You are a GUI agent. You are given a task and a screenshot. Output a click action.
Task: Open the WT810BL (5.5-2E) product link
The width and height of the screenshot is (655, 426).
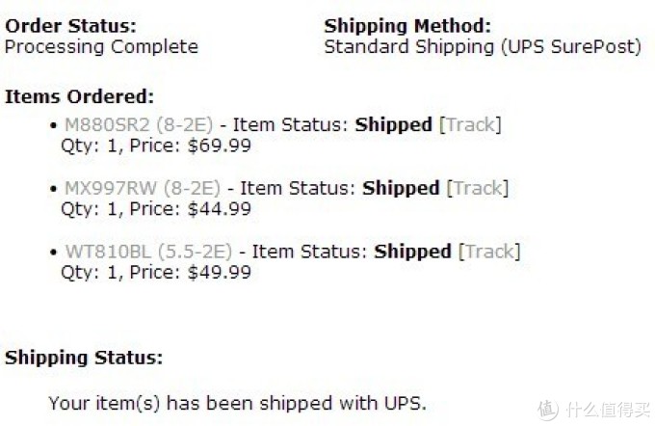148,252
